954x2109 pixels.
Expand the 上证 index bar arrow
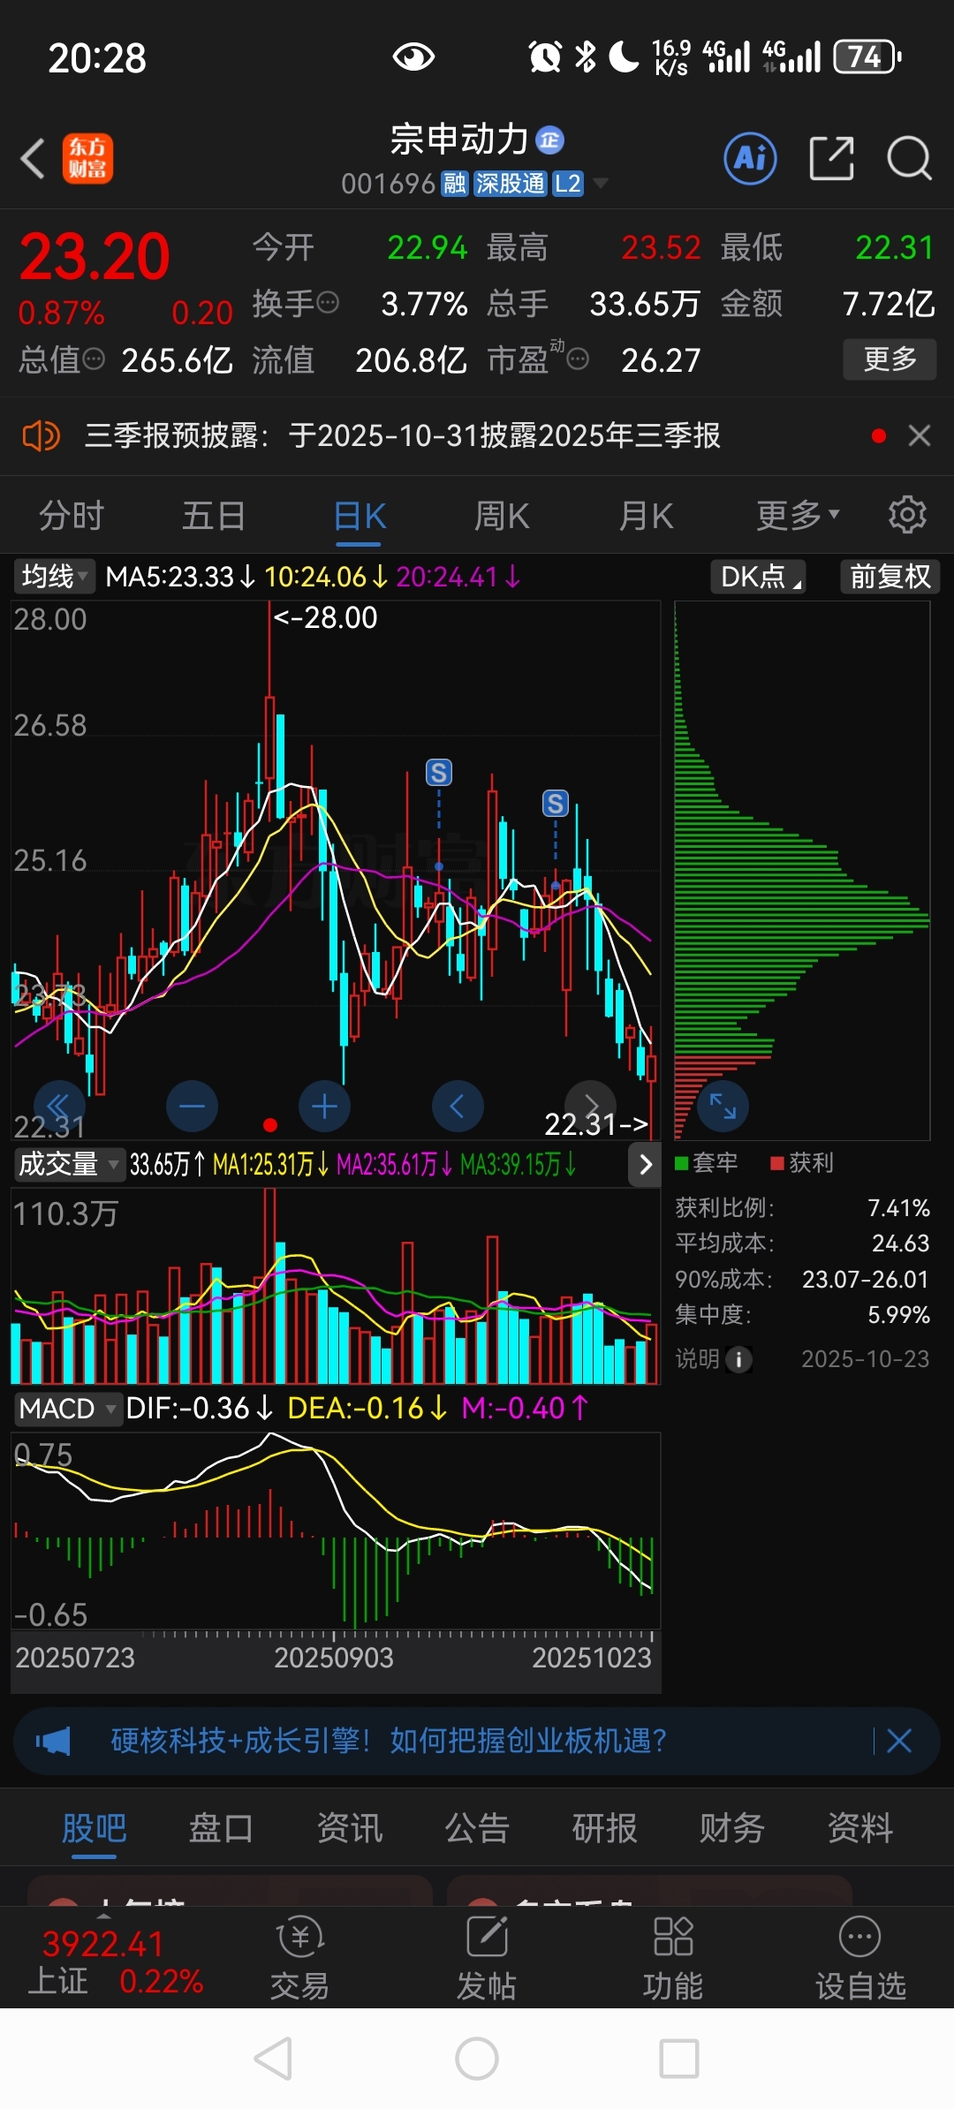(x=103, y=1916)
